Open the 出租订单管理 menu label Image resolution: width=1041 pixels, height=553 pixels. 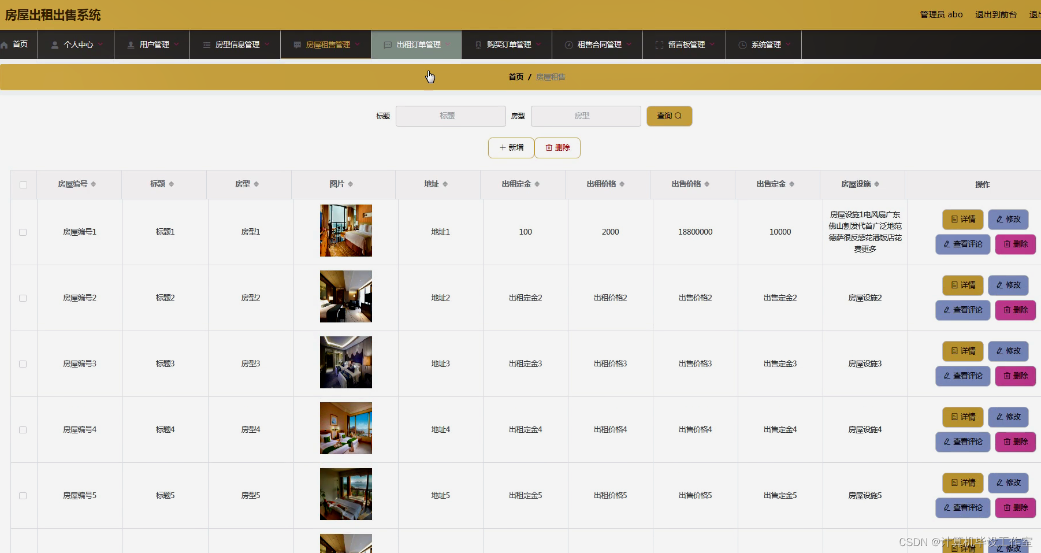coord(419,44)
